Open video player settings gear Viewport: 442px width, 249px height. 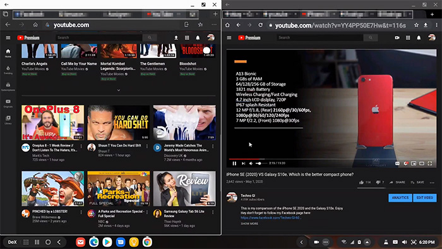405,163
